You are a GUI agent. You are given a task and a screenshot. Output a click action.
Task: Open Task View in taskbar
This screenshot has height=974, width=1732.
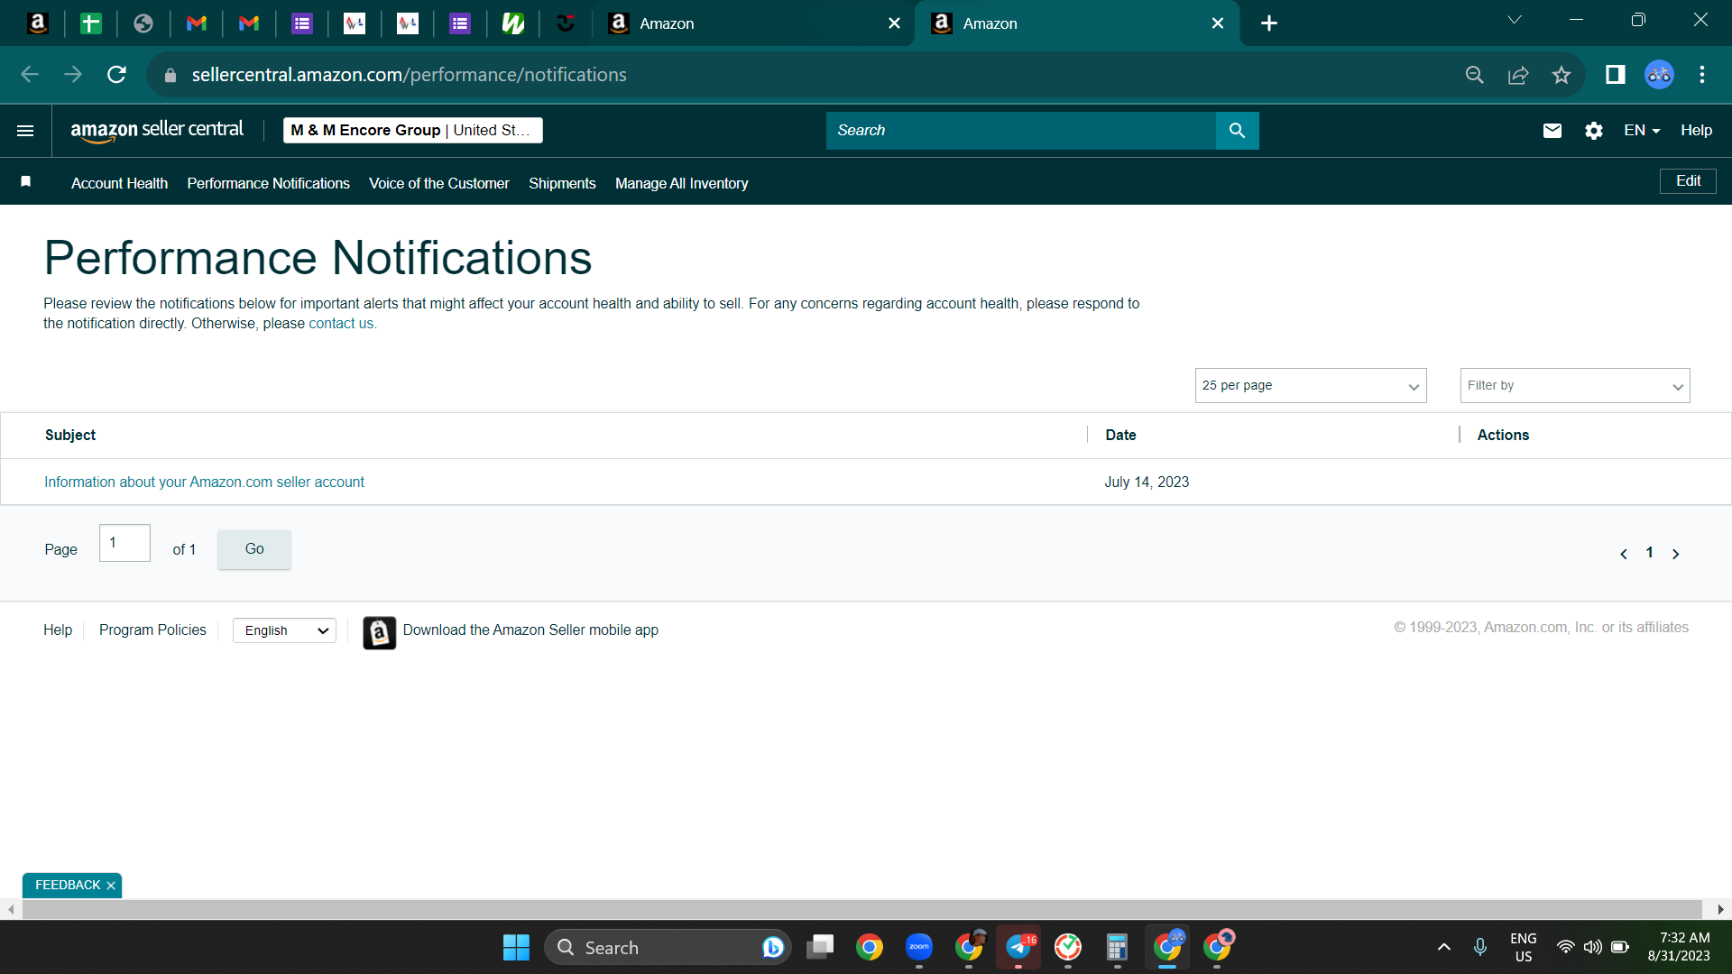click(x=820, y=947)
